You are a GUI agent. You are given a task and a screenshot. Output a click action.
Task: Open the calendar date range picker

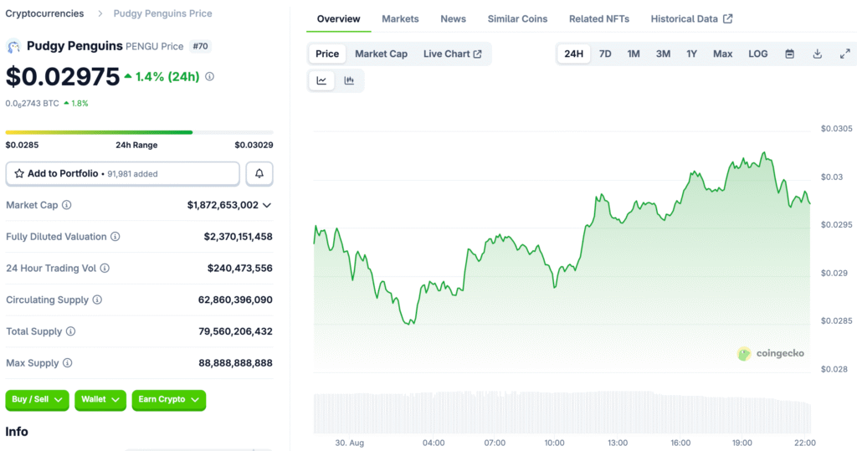click(x=789, y=54)
